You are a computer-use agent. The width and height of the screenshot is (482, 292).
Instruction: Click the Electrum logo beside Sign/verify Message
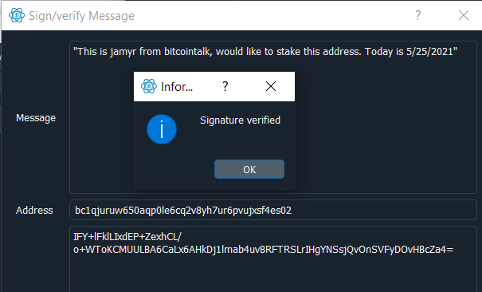coord(17,15)
